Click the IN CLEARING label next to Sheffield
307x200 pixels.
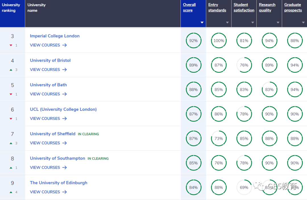point(88,134)
